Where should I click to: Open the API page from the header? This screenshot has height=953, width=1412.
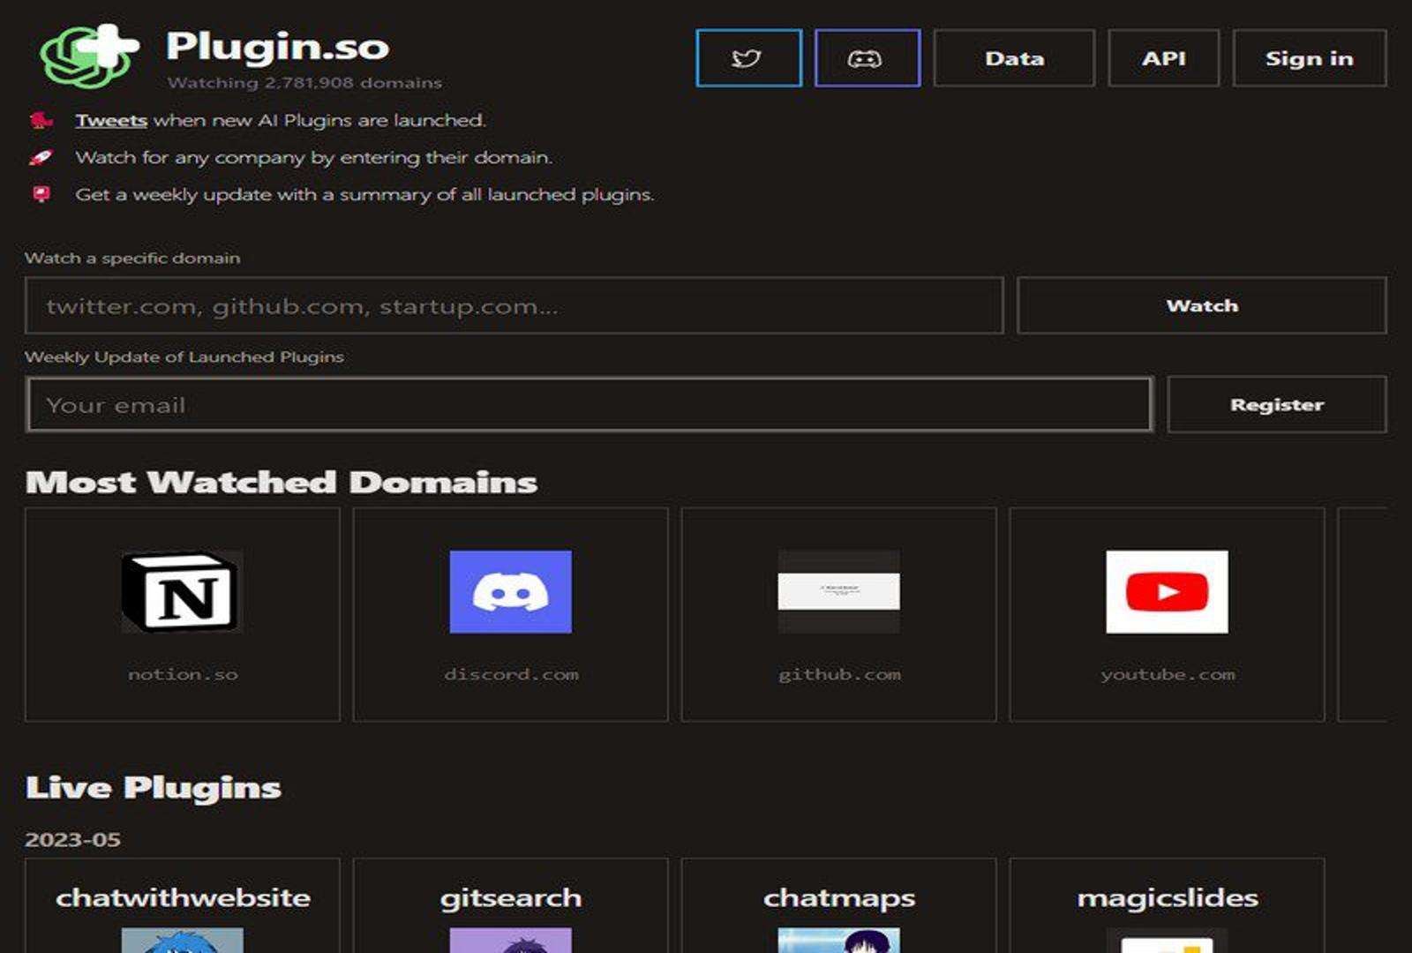click(x=1164, y=57)
